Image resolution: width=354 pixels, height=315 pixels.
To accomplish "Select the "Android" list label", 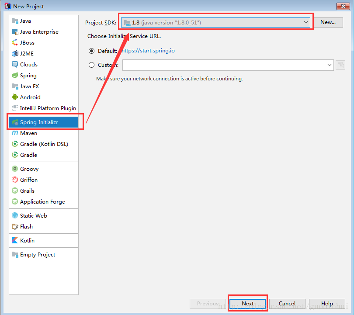I will [30, 97].
